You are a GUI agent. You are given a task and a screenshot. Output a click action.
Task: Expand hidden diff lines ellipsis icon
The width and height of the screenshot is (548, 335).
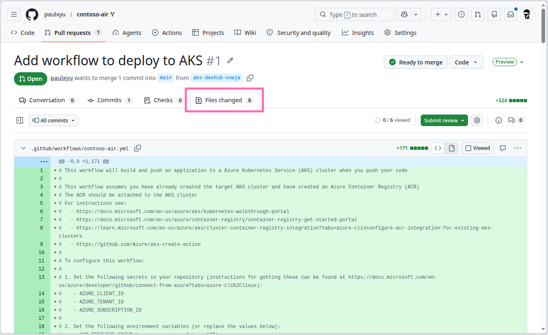point(44,162)
